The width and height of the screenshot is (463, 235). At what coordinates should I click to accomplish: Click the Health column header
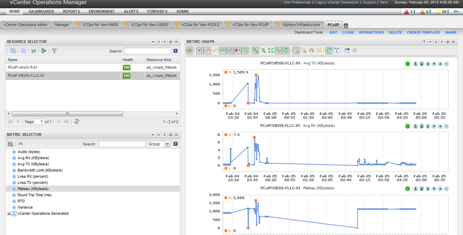[132, 60]
